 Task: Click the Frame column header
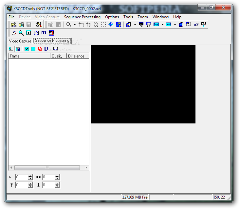[29, 56]
